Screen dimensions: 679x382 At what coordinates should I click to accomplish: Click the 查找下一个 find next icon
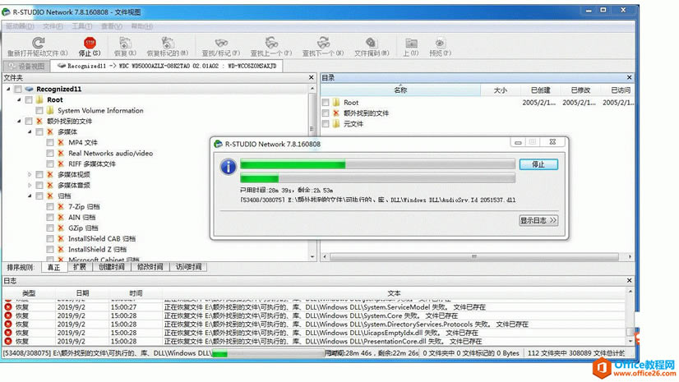pos(323,43)
